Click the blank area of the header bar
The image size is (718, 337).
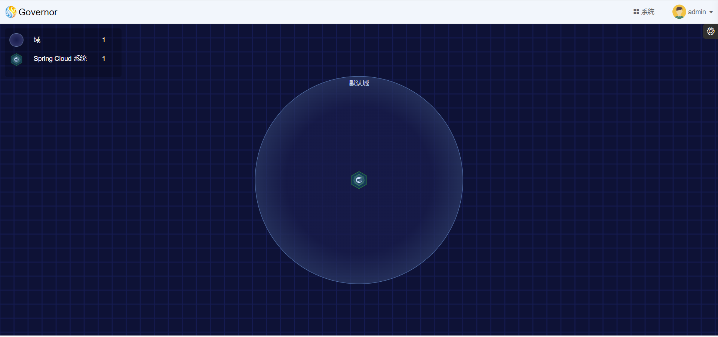coord(337,12)
